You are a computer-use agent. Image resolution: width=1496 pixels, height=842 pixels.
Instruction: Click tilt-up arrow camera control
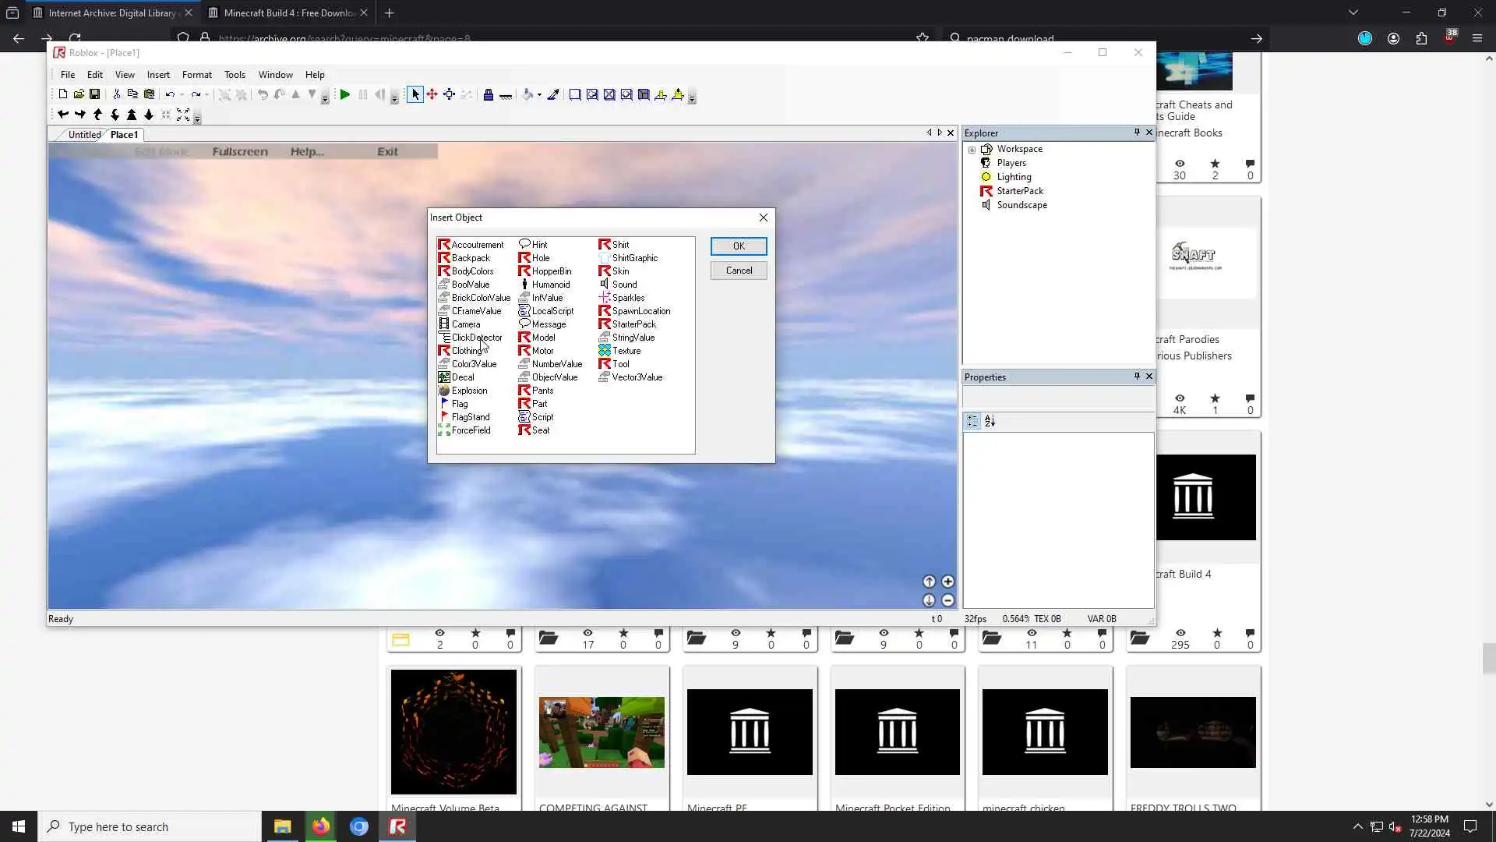click(929, 582)
